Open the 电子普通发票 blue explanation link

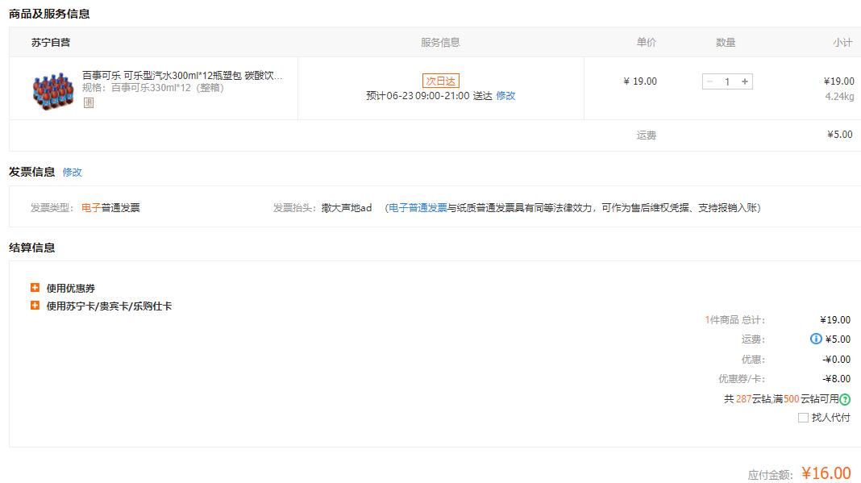tap(418, 208)
